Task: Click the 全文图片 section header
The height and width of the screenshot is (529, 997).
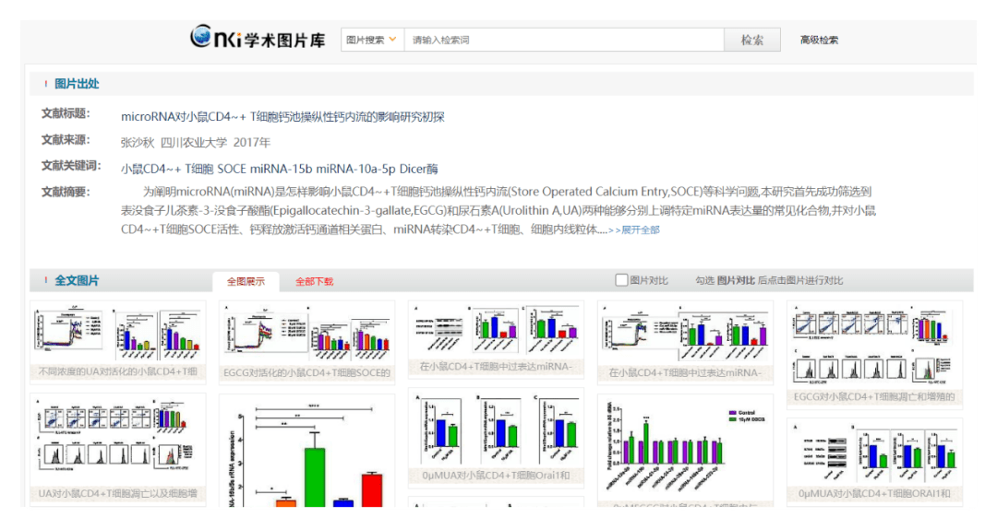Action: (77, 281)
